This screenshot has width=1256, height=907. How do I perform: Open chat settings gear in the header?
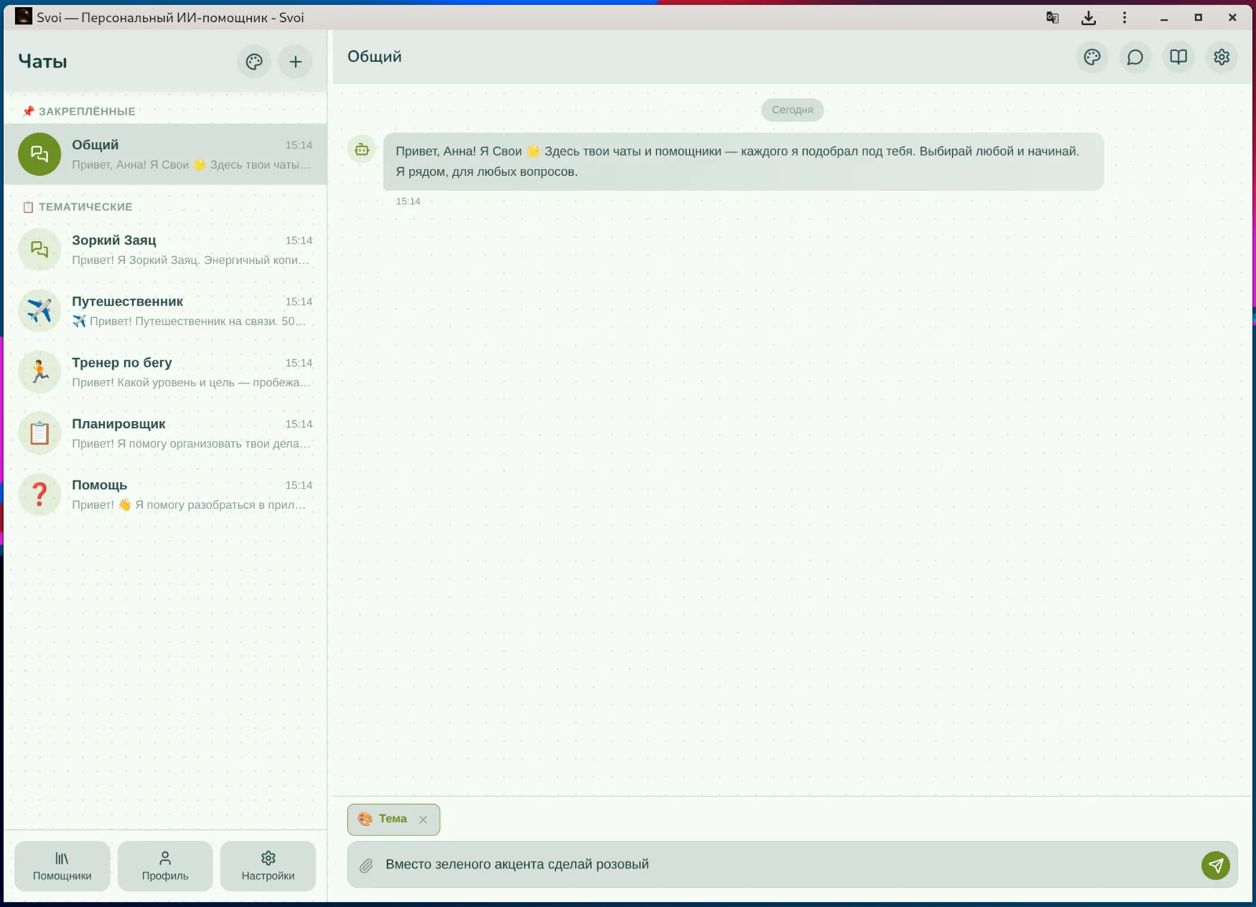[x=1221, y=57]
